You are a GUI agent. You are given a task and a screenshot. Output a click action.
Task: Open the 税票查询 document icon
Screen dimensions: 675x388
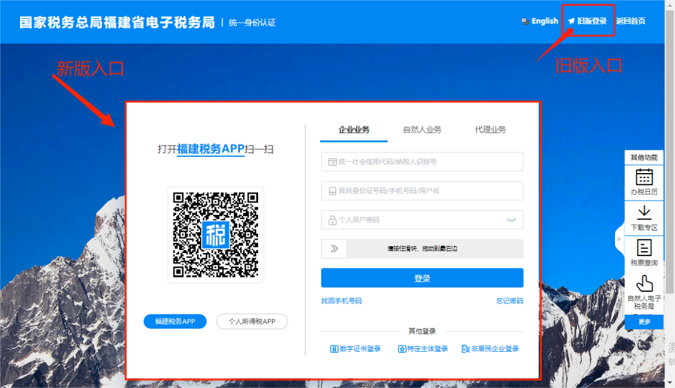click(x=644, y=248)
